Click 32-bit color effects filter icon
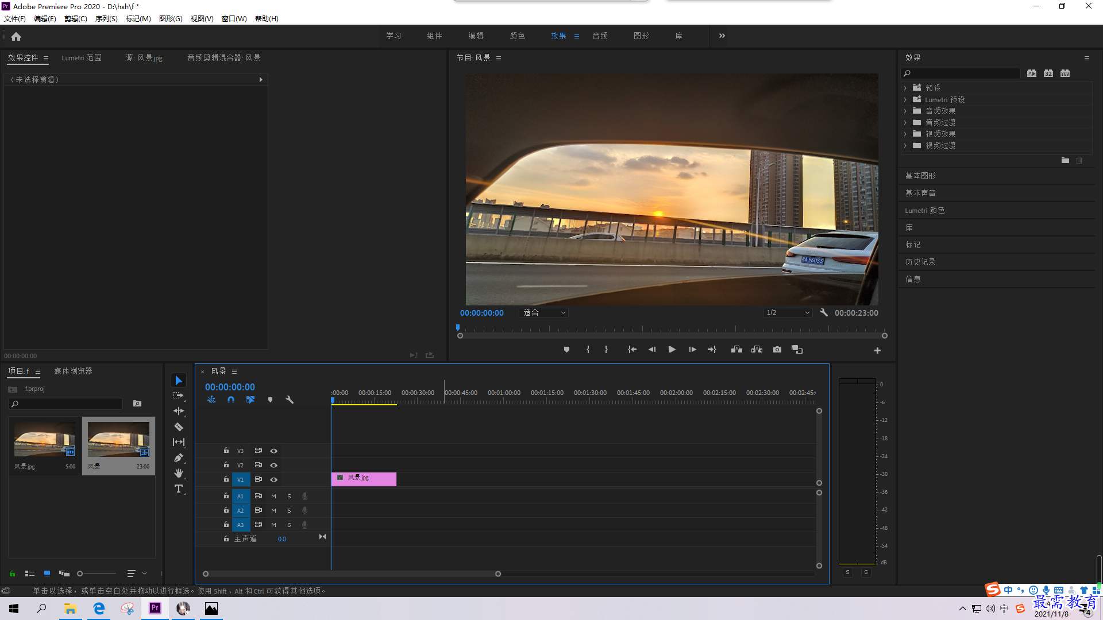Screen dimensions: 1103x620 click(1048, 73)
